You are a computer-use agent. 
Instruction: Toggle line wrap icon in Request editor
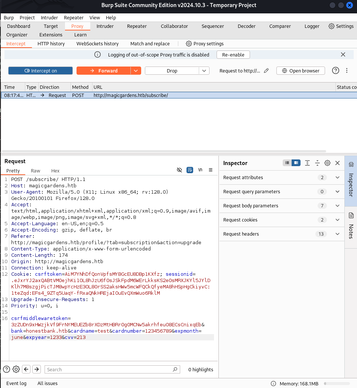click(x=190, y=170)
